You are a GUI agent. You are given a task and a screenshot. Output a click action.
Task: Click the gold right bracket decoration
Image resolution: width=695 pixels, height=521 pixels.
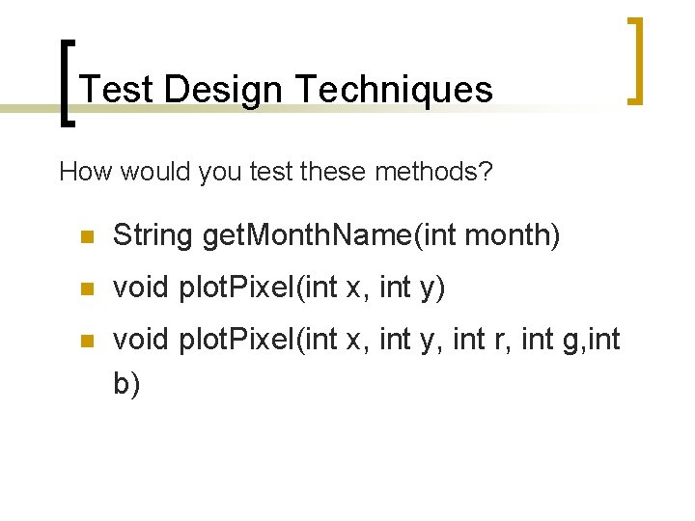click(x=635, y=61)
